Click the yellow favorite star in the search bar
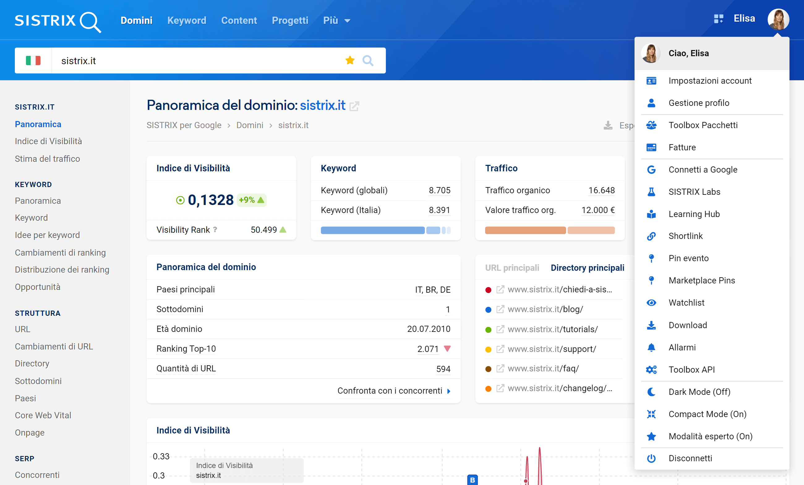The image size is (804, 485). tap(350, 60)
